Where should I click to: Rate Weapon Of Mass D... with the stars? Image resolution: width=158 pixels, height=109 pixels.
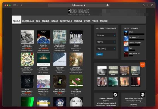61,93
